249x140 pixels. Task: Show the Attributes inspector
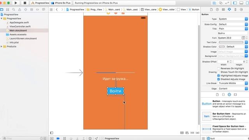click(x=229, y=9)
